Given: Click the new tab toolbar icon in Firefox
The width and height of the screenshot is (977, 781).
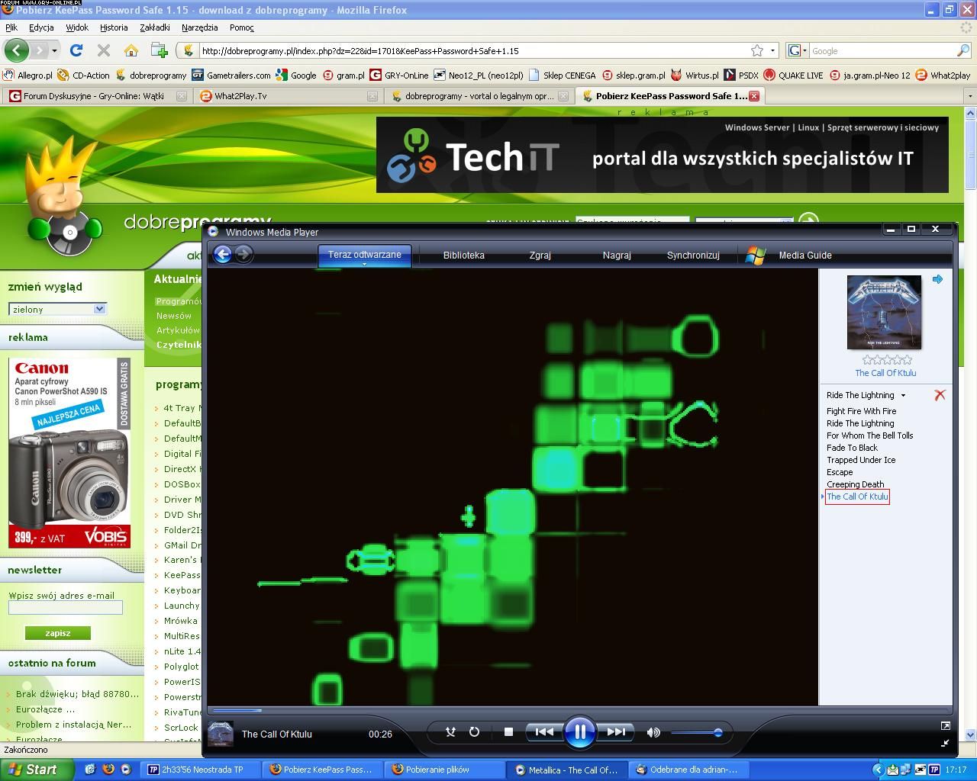Looking at the screenshot, I should [x=159, y=50].
